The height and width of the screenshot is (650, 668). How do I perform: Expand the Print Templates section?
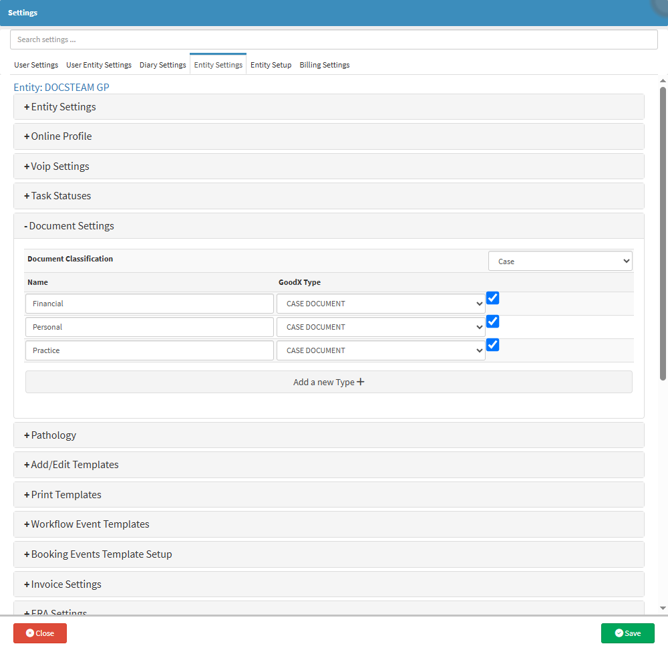(66, 495)
